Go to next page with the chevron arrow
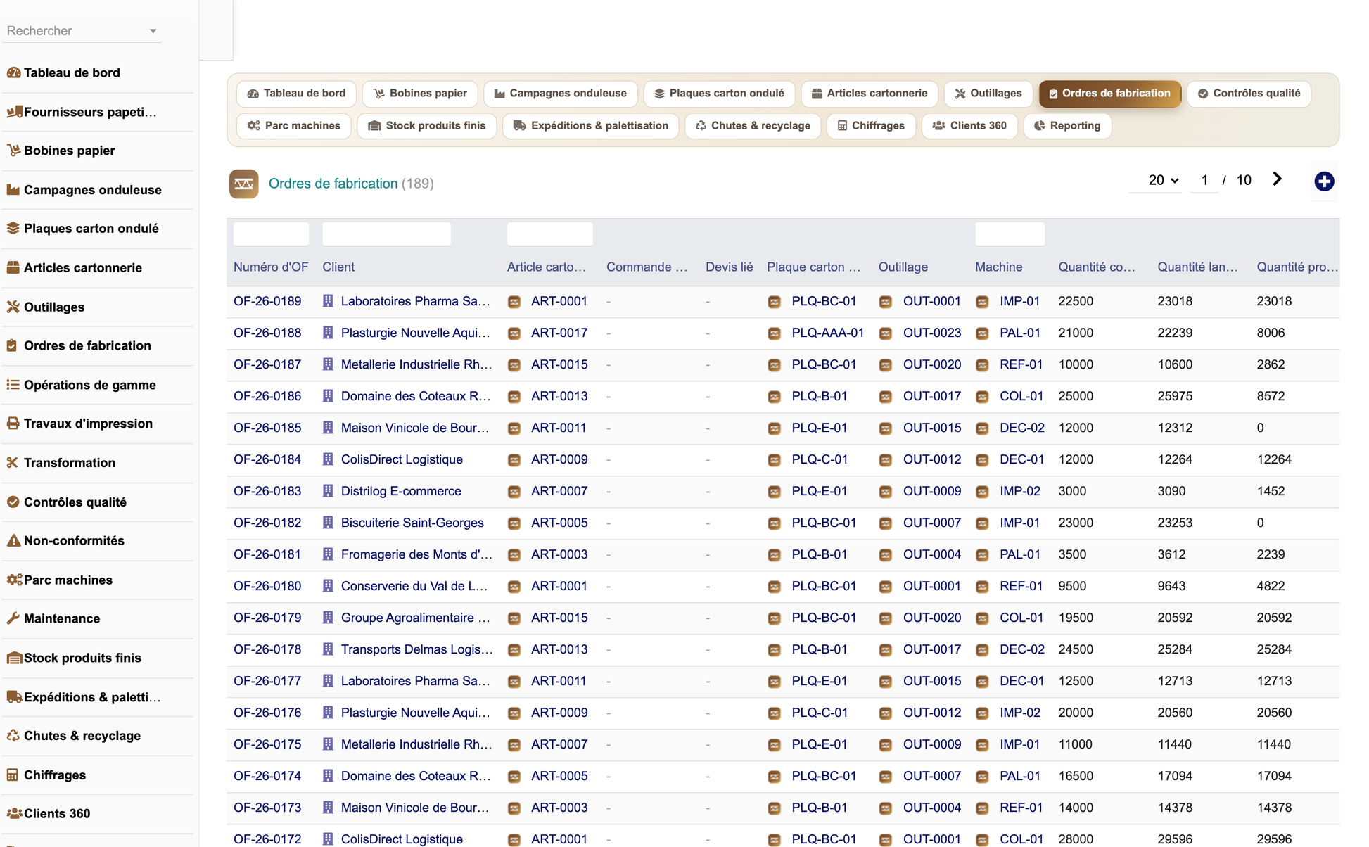Viewport: 1369px width, 847px height. click(x=1277, y=179)
